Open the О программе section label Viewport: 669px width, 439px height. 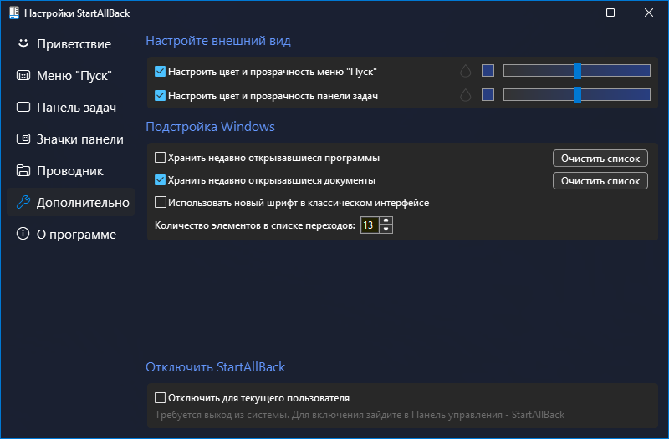76,235
